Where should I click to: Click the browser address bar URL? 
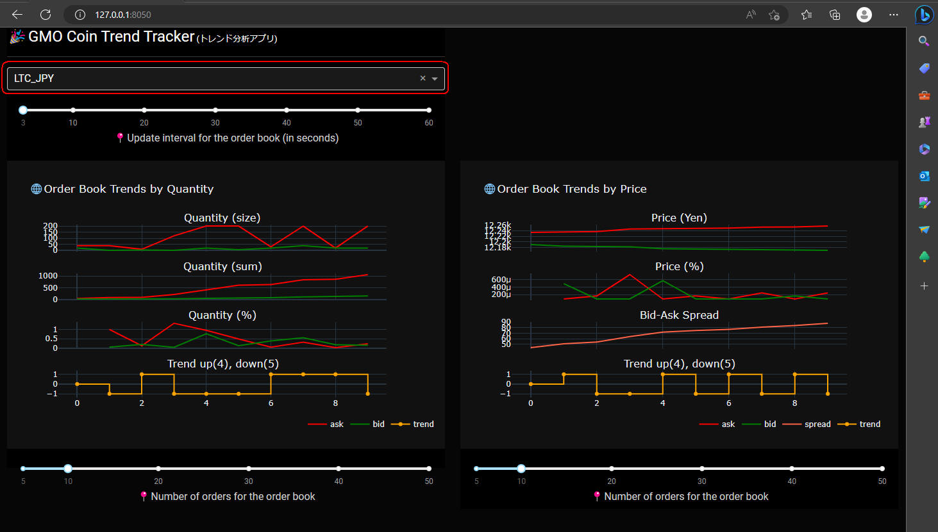pyautogui.click(x=123, y=15)
